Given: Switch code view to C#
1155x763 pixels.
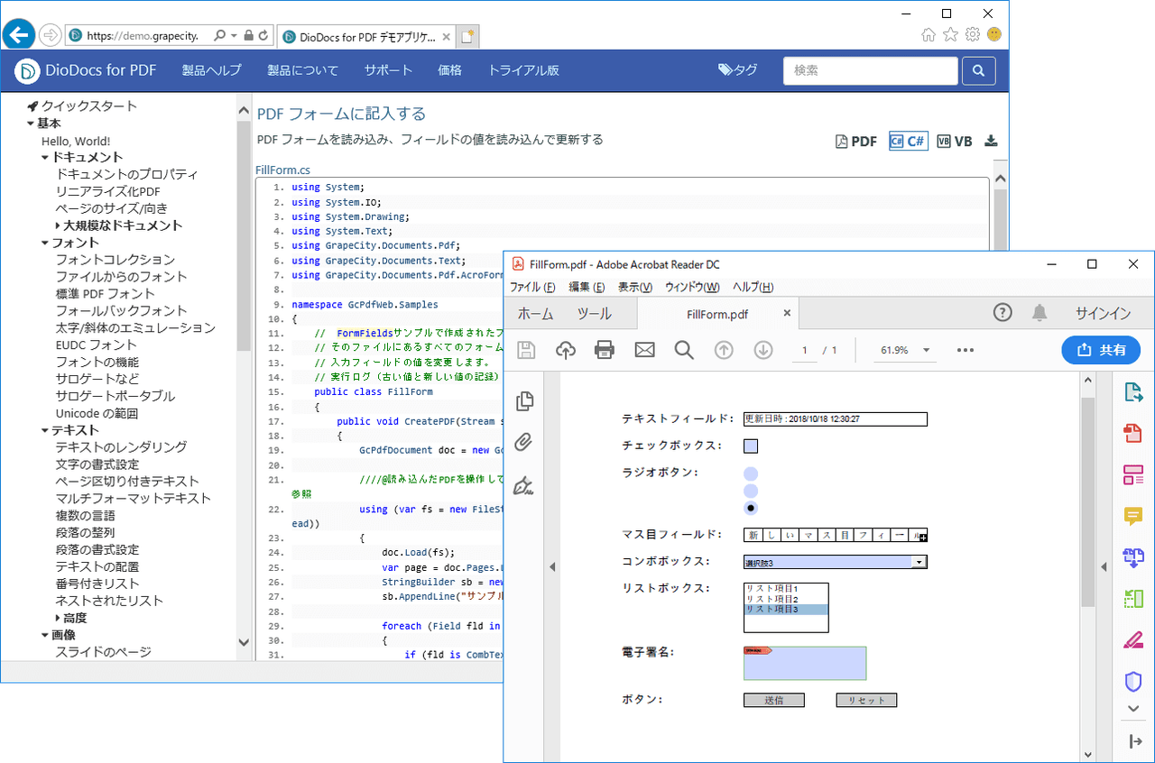Looking at the screenshot, I should pos(908,141).
